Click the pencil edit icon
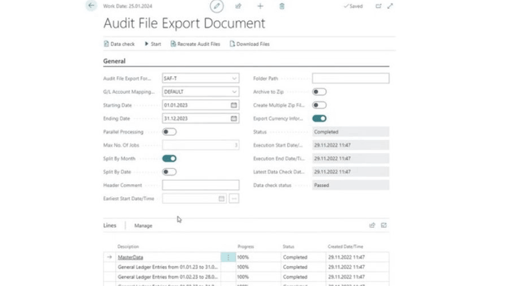Viewport: 506px width, 286px height. tap(217, 6)
